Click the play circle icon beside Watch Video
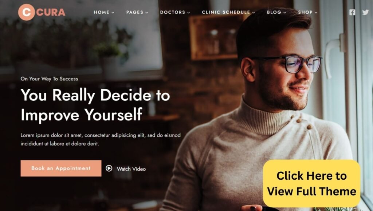 (x=109, y=168)
